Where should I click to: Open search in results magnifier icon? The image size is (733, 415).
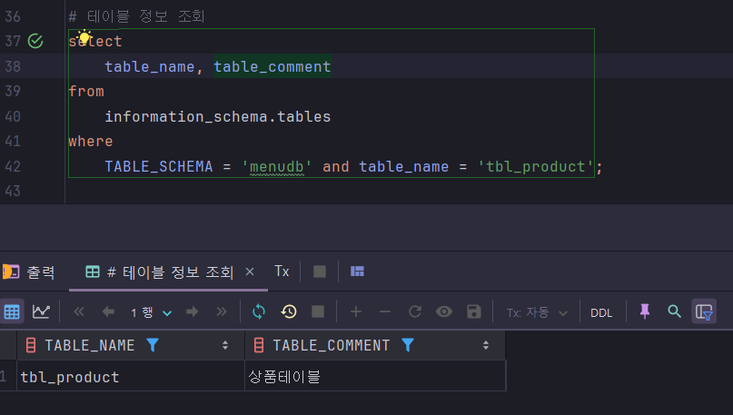(x=674, y=311)
